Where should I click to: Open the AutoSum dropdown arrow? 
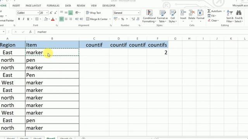(224, 11)
